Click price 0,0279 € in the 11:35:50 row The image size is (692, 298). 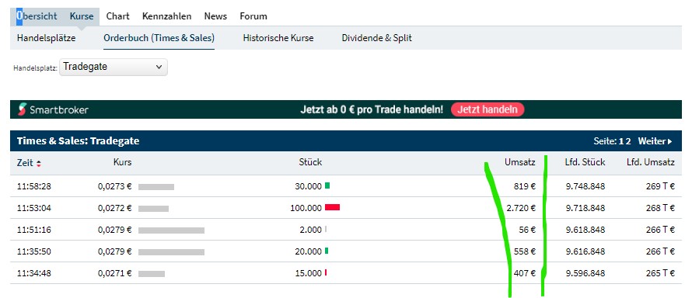115,251
